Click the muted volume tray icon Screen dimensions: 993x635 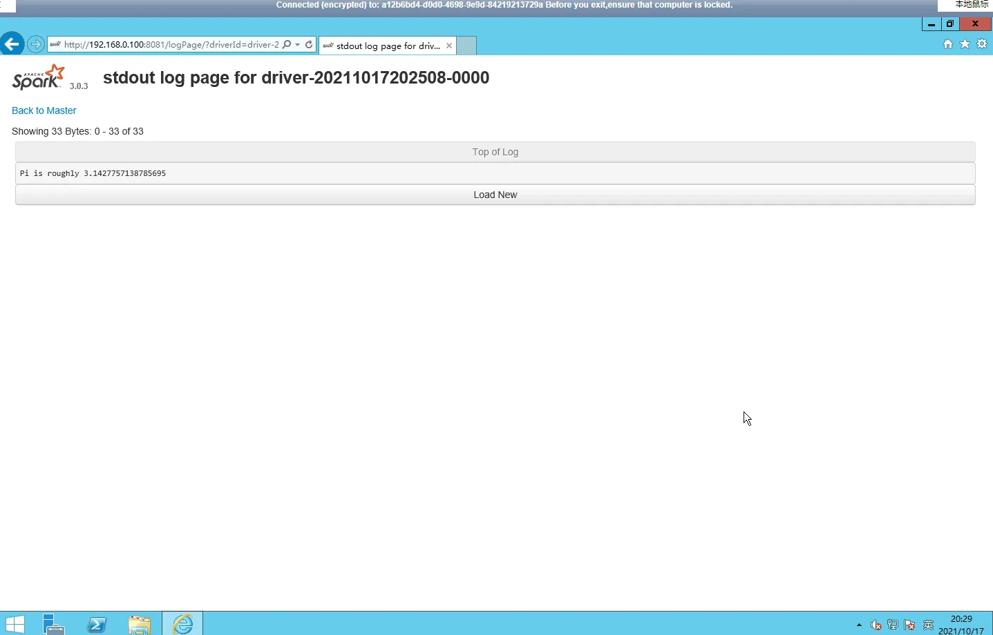[x=876, y=625]
